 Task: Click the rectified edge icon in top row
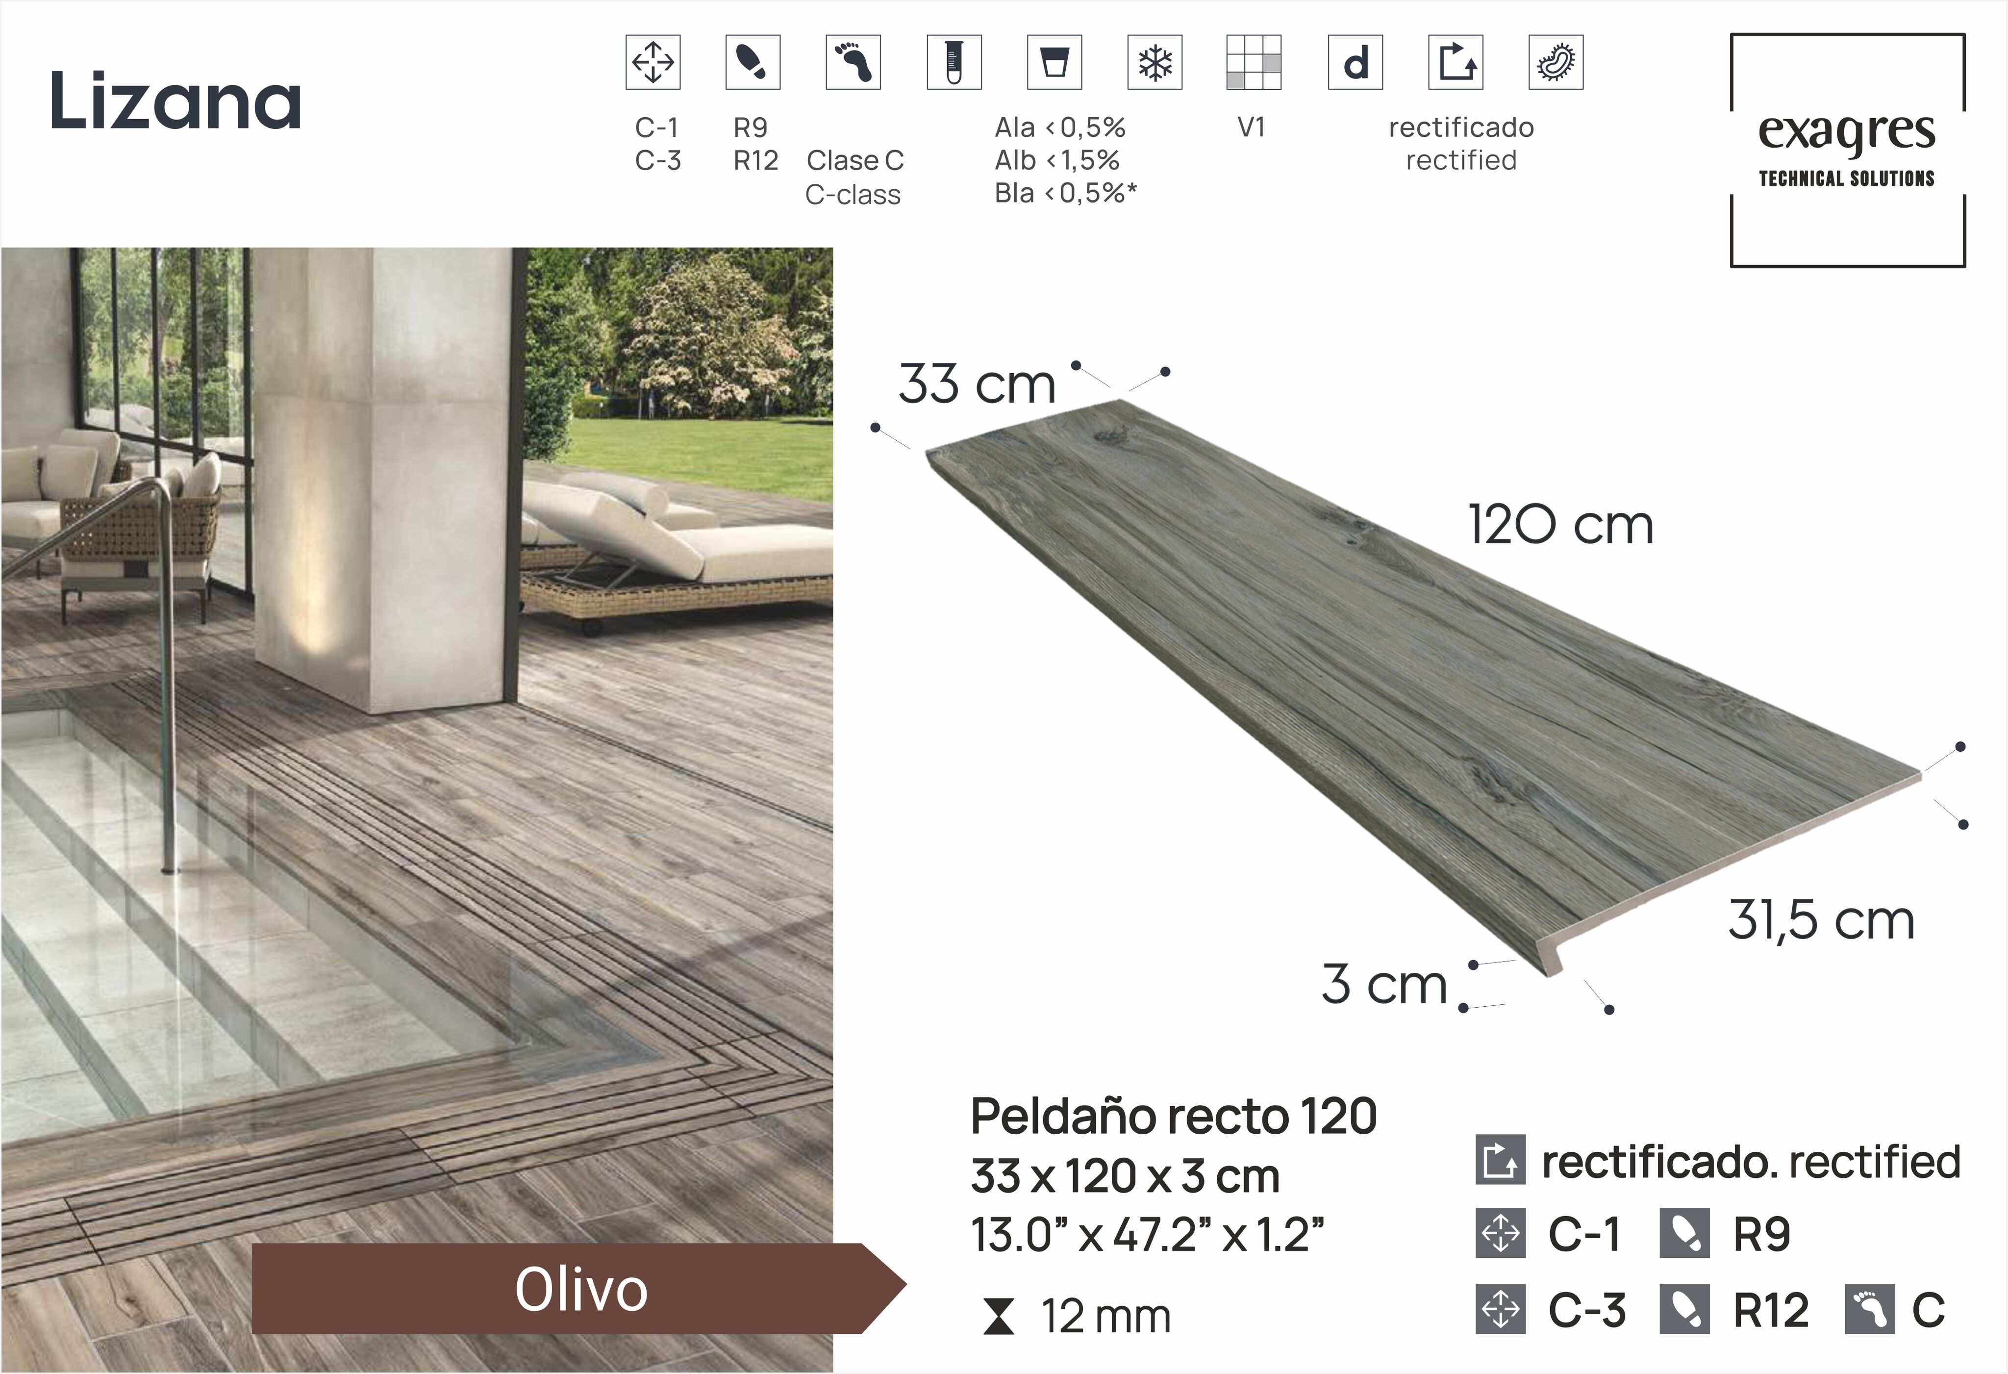[x=1455, y=62]
